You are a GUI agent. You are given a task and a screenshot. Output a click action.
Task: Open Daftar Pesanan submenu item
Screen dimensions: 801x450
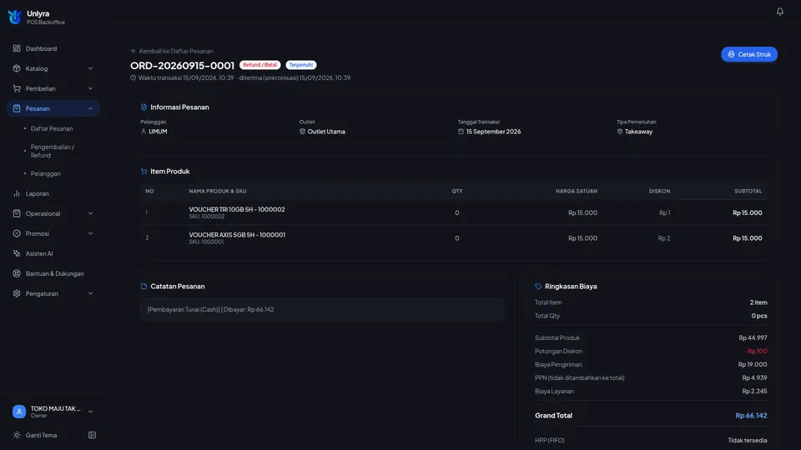(52, 128)
